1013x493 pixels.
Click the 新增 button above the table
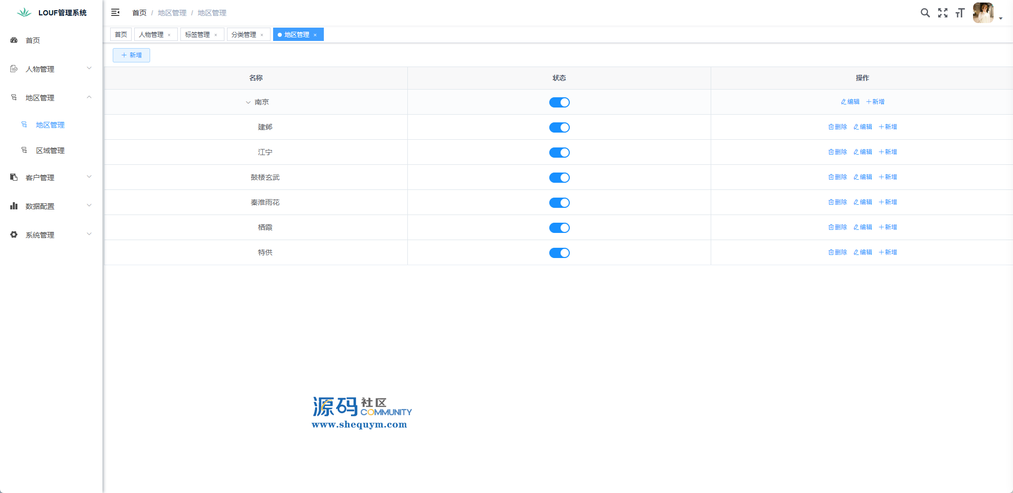pos(131,55)
